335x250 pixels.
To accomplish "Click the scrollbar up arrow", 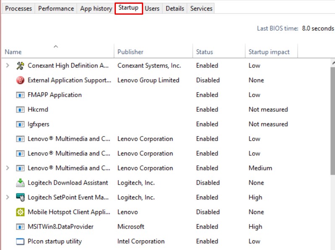I will [333, 63].
